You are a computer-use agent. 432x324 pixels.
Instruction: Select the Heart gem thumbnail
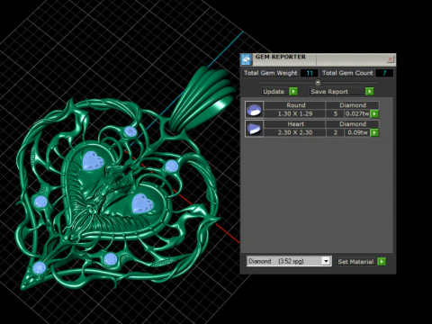pos(254,129)
